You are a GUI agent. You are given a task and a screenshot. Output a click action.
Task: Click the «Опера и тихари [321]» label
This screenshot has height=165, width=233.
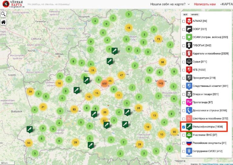pos(205,94)
